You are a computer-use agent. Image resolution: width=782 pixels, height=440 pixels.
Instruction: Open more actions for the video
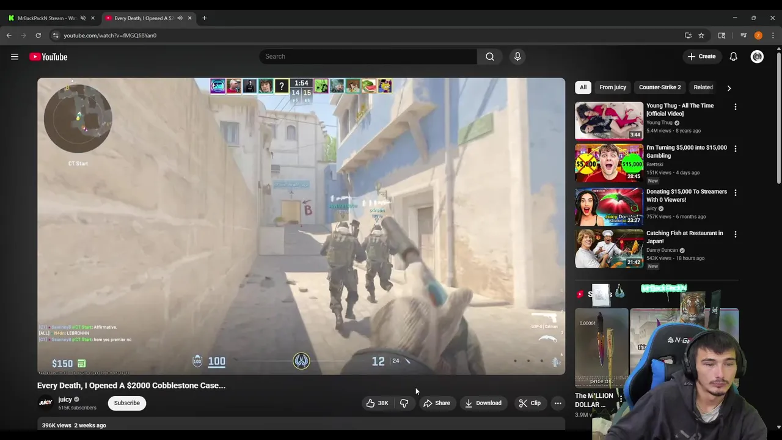(x=557, y=403)
